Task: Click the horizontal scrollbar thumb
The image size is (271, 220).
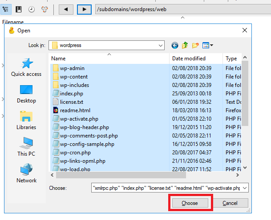Action: [x=121, y=175]
